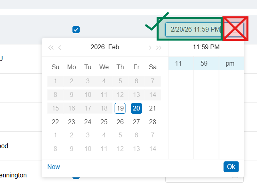Image resolution: width=257 pixels, height=189 pixels.
Task: Advance to next month with right chevron
Action: [150, 48]
